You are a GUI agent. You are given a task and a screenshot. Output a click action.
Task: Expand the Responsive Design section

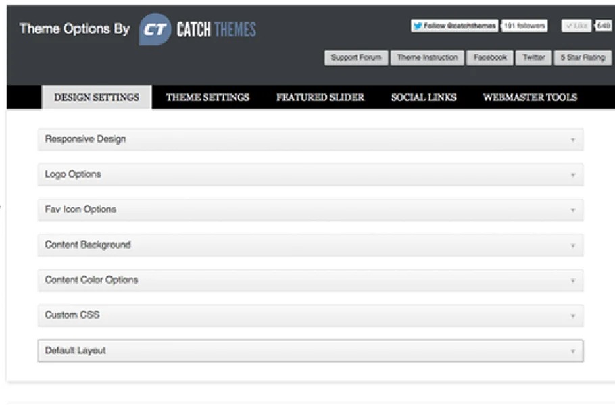[x=310, y=139]
